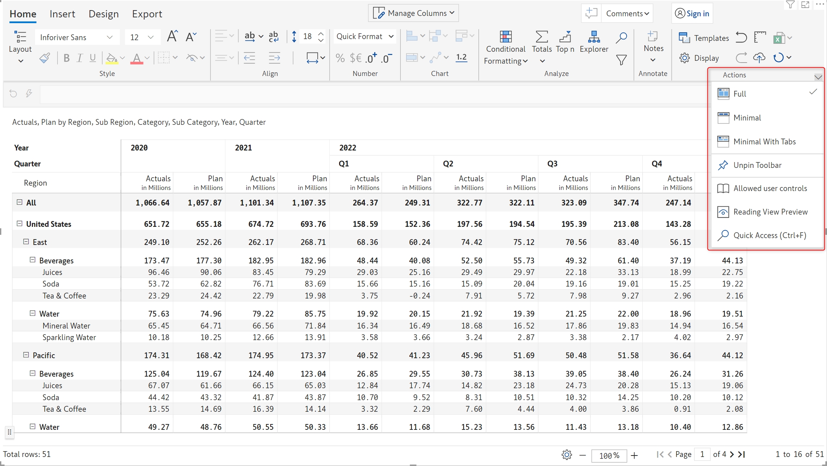Open Display settings gear

tap(684, 58)
